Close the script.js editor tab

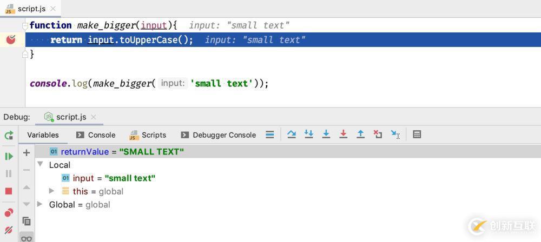[x=53, y=9]
